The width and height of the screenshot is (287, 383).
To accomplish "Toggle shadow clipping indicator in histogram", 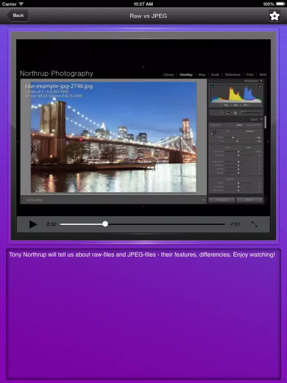I will point(212,87).
